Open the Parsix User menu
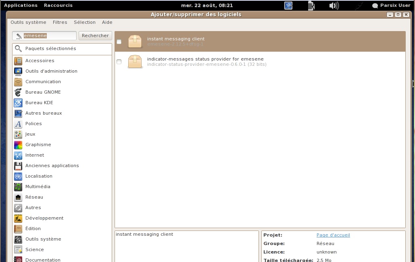The width and height of the screenshot is (415, 262). [x=391, y=5]
